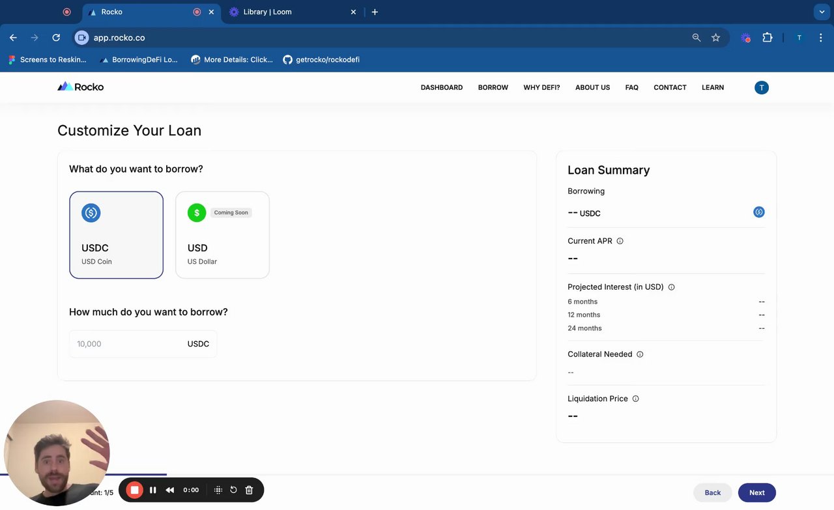Open the BORROW nav item
This screenshot has width=834, height=510.
tap(493, 87)
